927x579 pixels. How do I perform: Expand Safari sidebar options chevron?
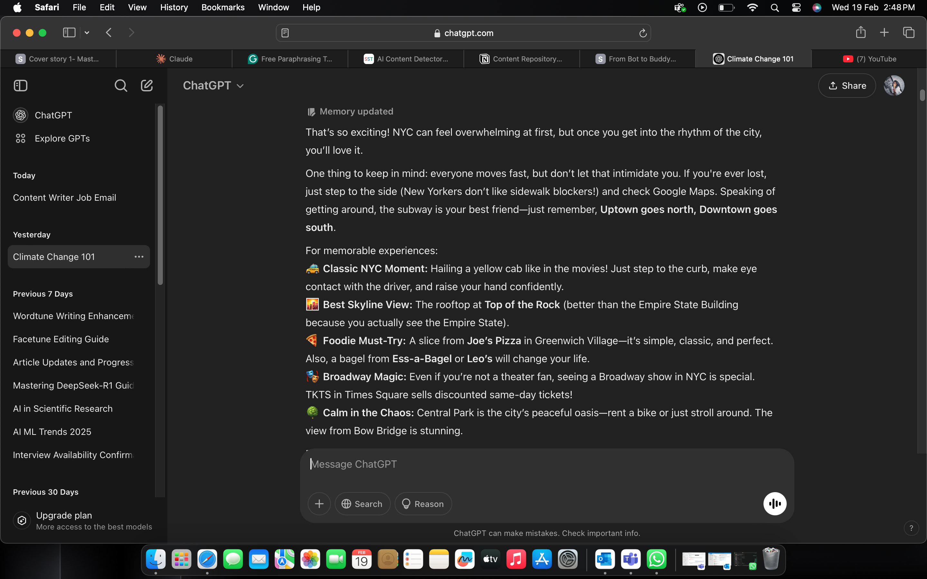coord(87,33)
